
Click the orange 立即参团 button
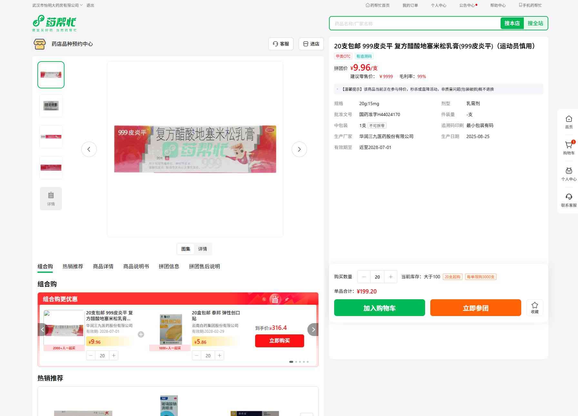point(475,308)
